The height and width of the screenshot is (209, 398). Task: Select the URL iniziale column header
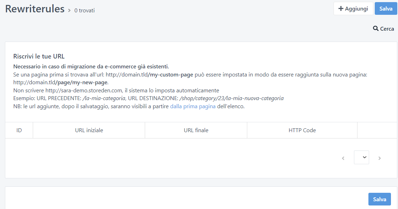pyautogui.click(x=89, y=130)
